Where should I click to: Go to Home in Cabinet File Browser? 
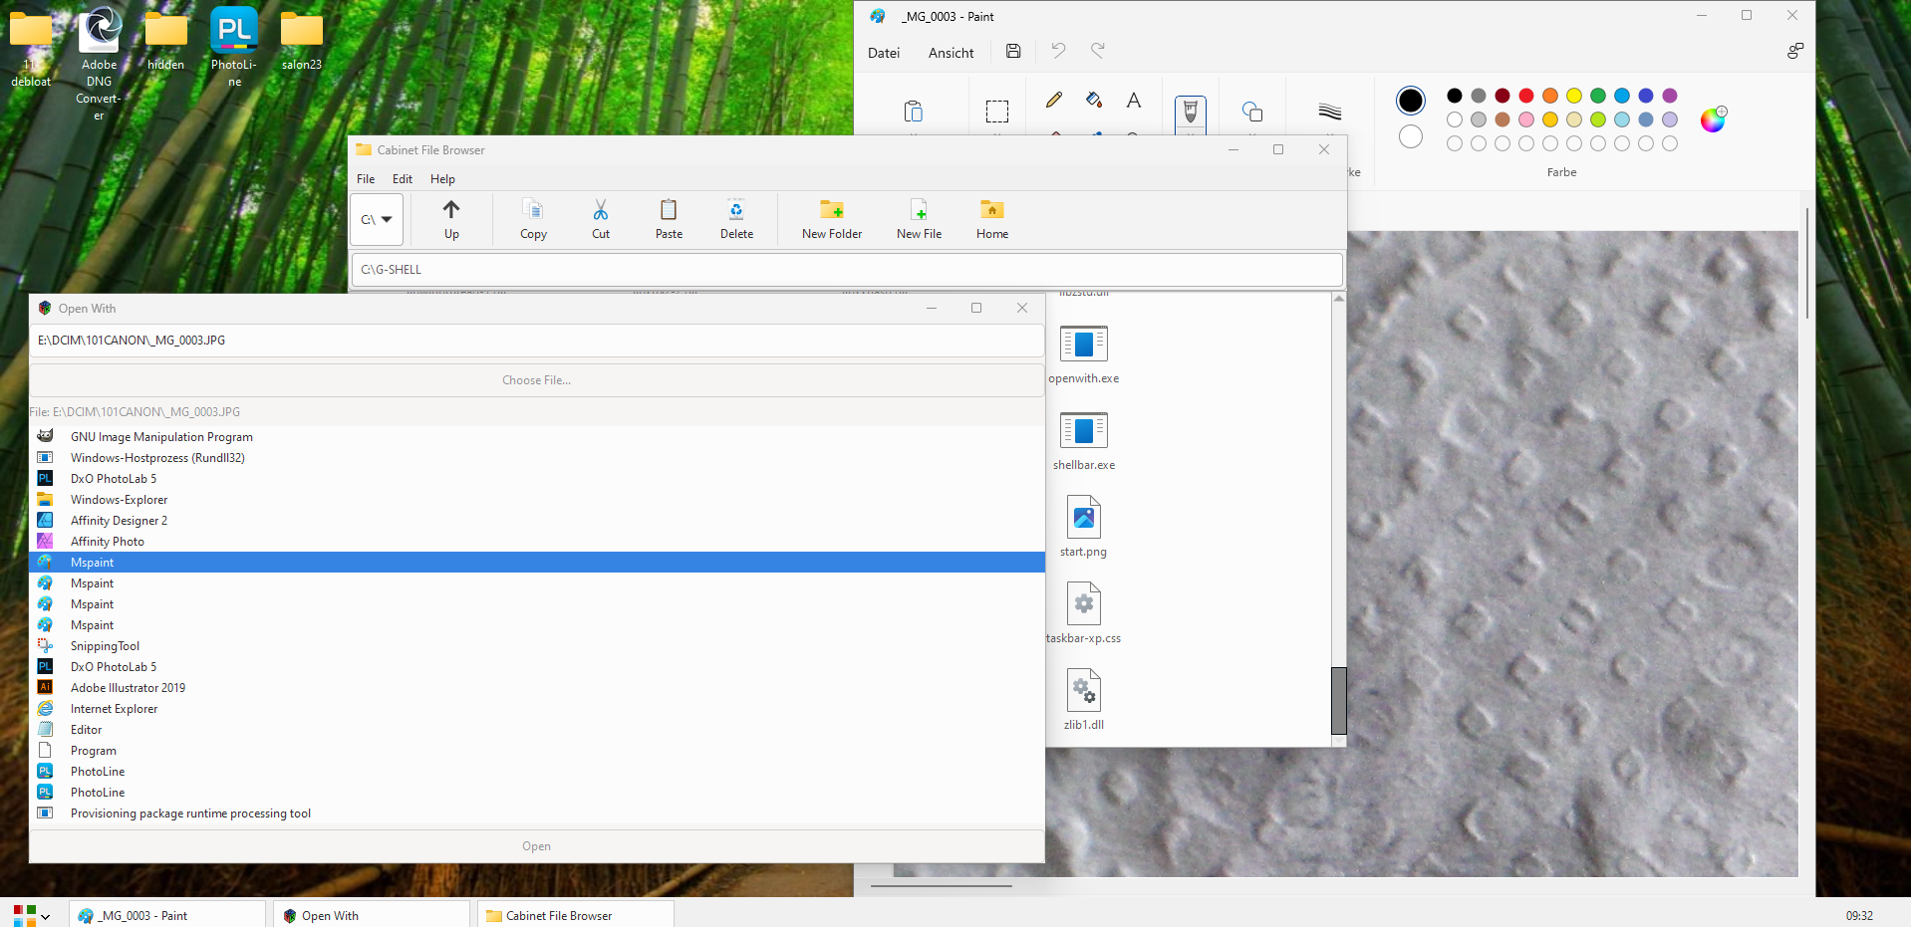click(x=992, y=219)
